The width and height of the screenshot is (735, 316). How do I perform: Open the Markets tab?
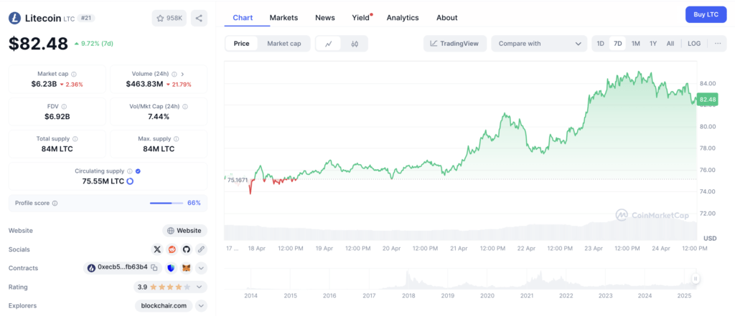284,18
